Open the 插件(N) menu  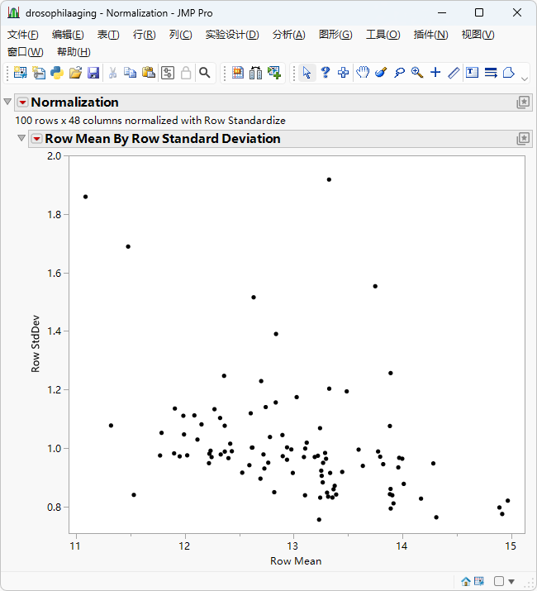(430, 35)
